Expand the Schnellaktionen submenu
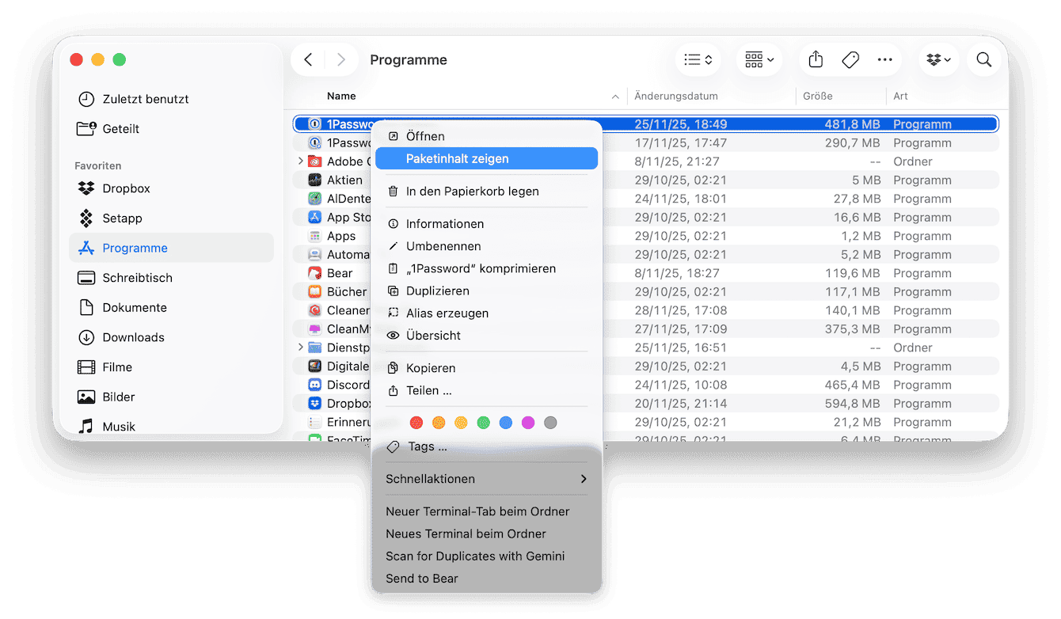The height and width of the screenshot is (619, 1061). [x=486, y=479]
